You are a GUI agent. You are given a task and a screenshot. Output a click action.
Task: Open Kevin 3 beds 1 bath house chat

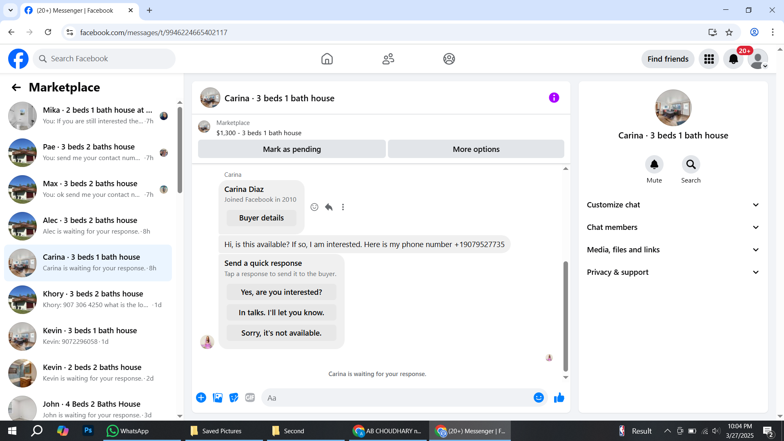[x=88, y=336]
